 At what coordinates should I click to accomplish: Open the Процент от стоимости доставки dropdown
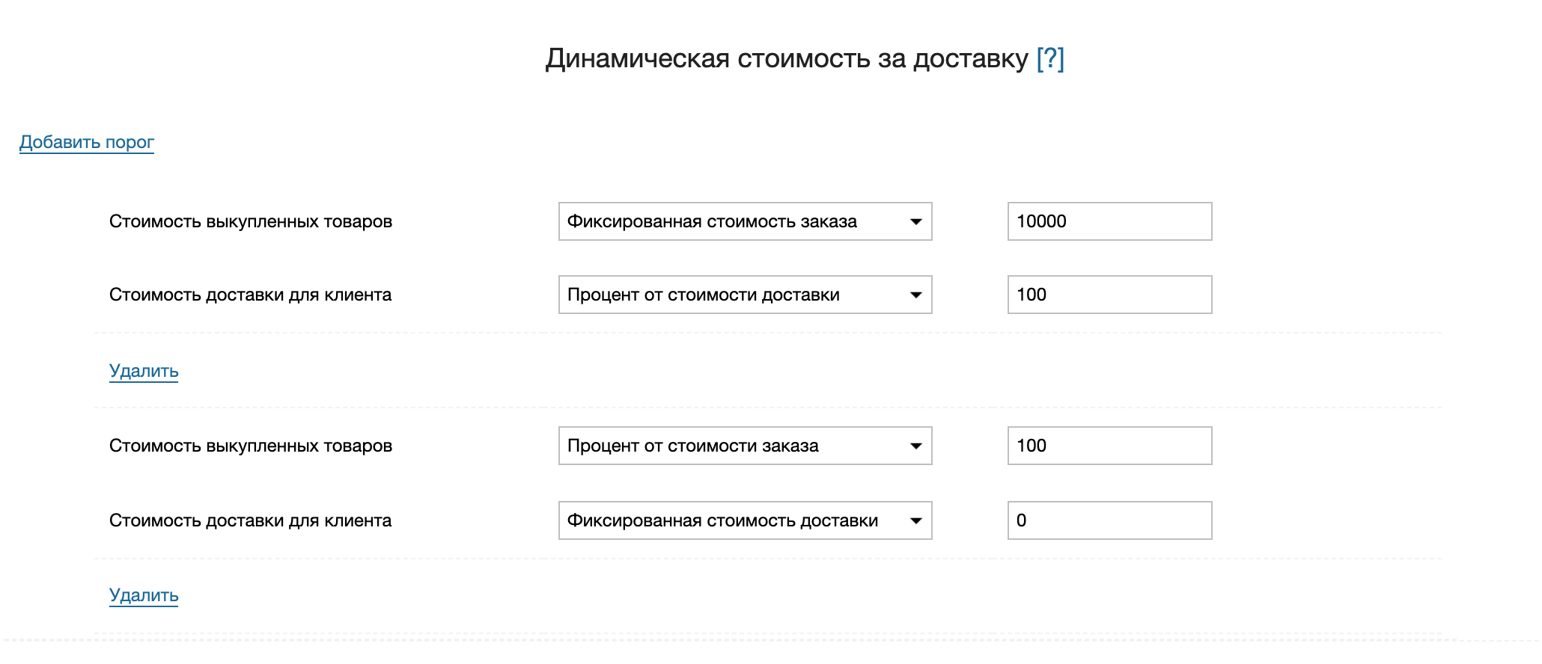pyautogui.click(x=745, y=295)
